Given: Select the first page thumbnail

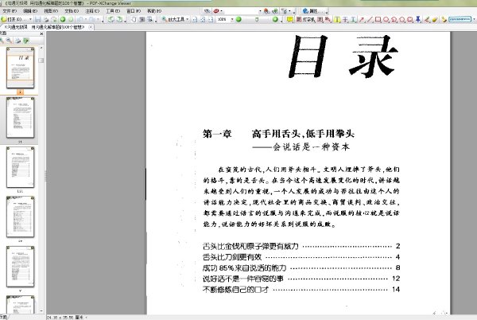Looking at the screenshot, I should pos(20,68).
